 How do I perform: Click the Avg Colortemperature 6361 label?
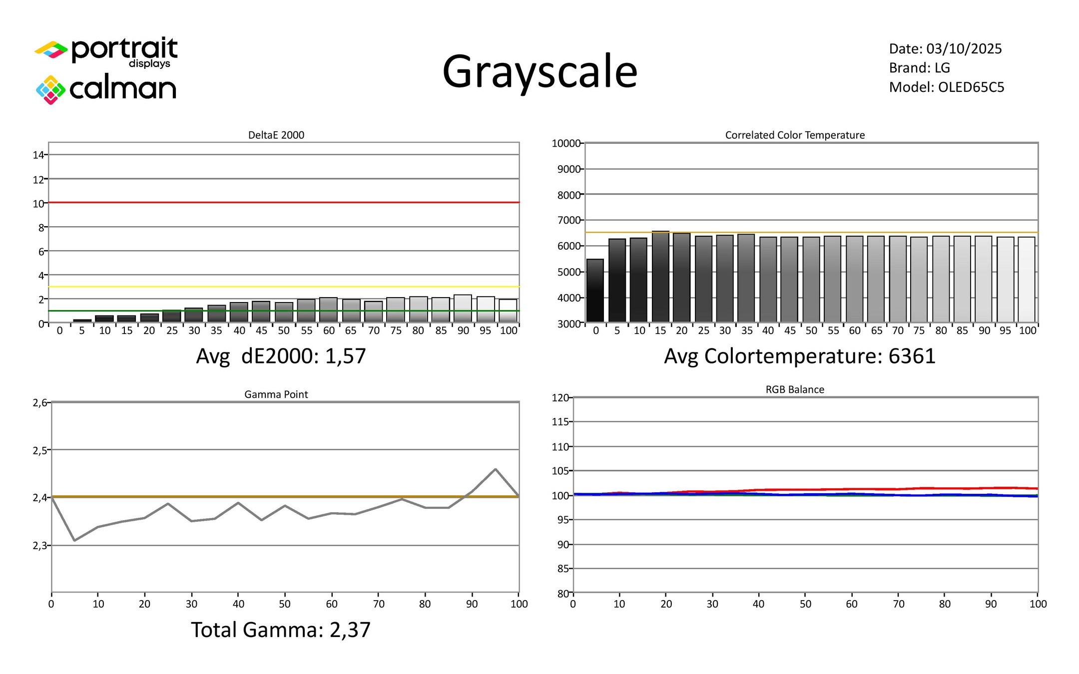799,356
